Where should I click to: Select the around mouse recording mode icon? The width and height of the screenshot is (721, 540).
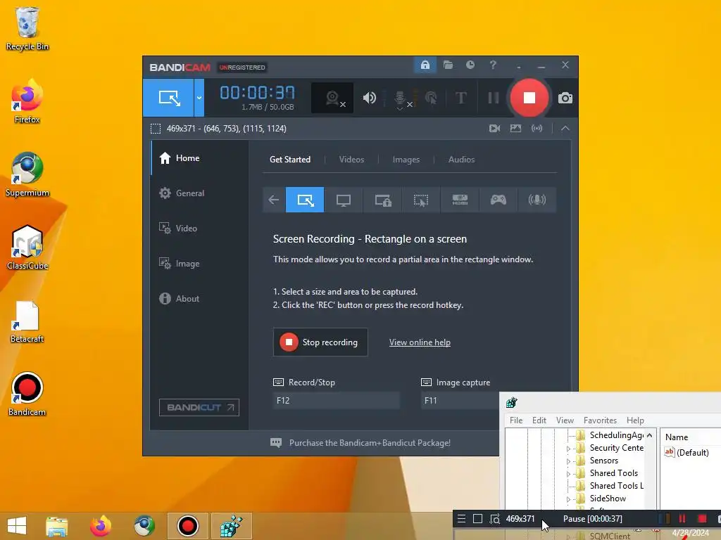point(421,200)
